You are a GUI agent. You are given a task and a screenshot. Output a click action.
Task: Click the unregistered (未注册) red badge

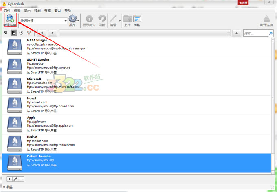(243, 3)
